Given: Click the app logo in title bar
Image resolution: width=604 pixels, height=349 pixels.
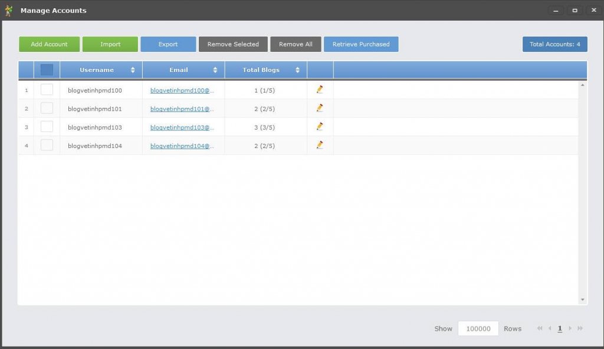Looking at the screenshot, I should tap(8, 11).
